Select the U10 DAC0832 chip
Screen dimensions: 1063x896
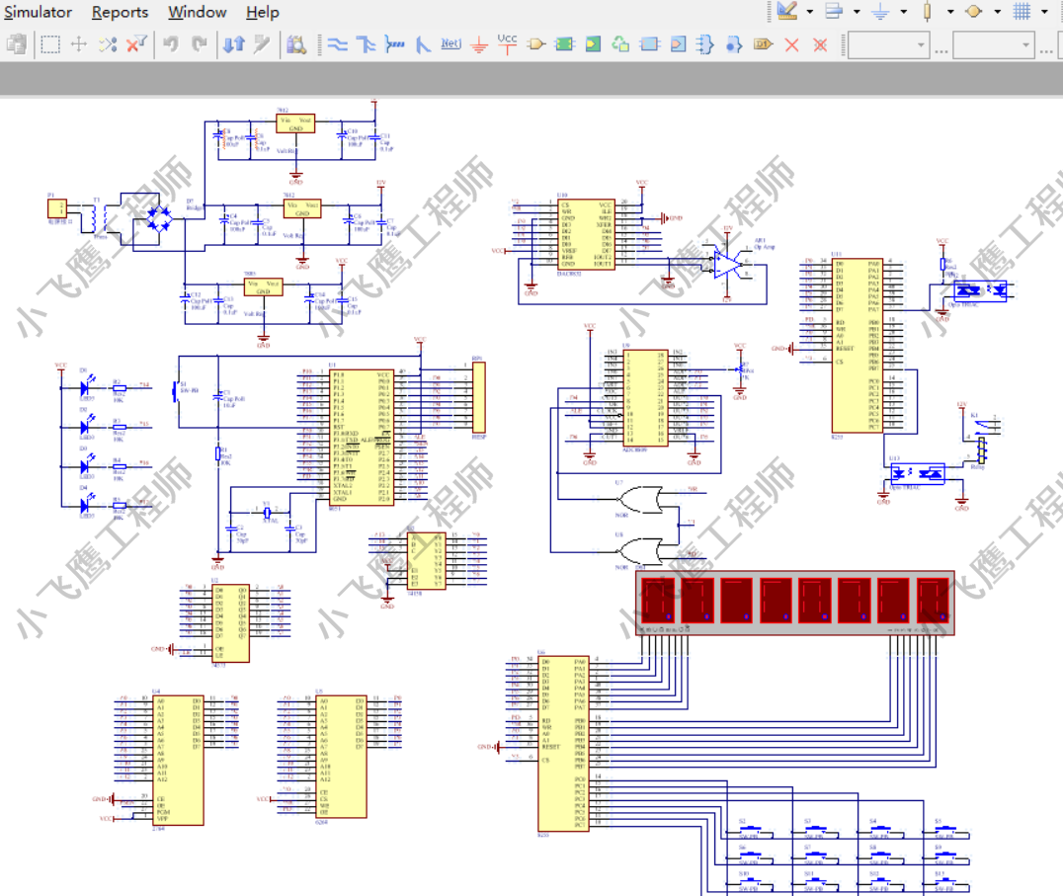coord(586,235)
